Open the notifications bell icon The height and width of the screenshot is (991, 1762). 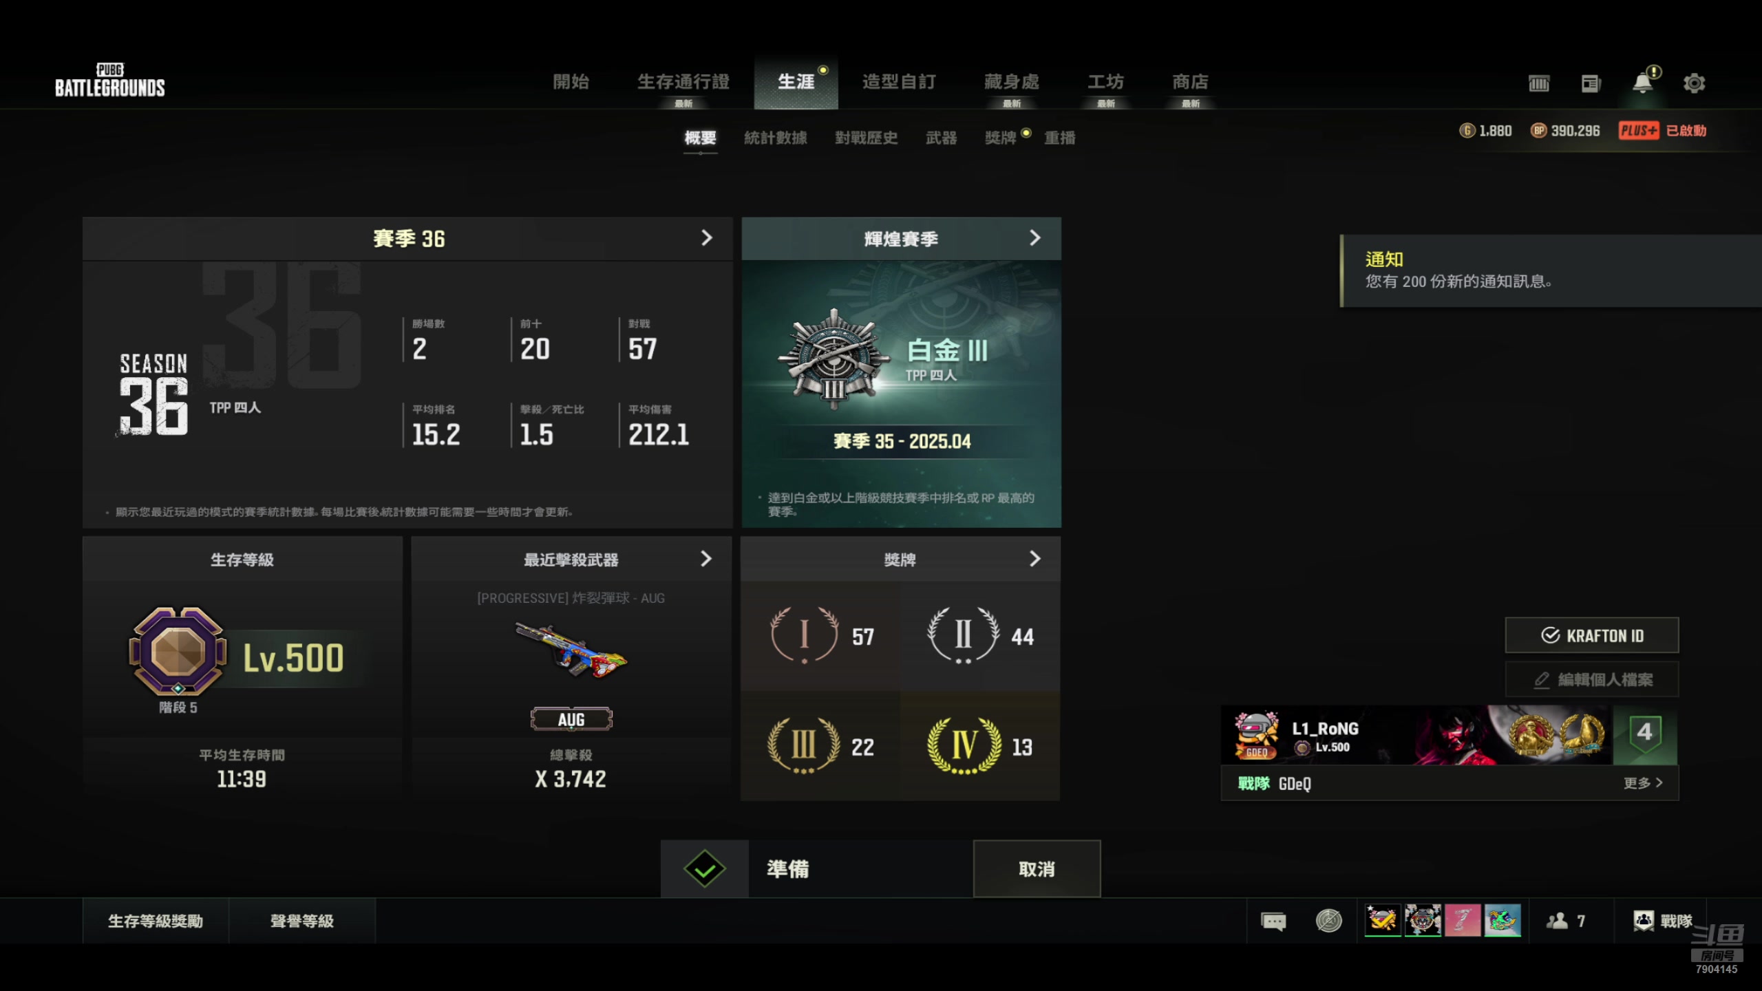(1643, 83)
